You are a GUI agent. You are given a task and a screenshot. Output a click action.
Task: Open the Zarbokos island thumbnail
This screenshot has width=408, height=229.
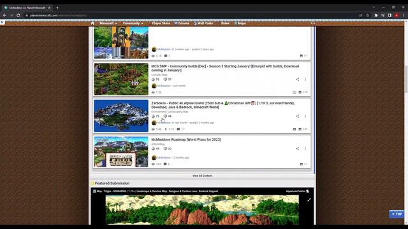click(x=121, y=116)
